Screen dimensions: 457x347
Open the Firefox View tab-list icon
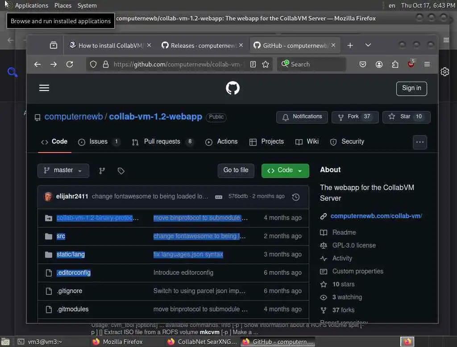(x=54, y=45)
